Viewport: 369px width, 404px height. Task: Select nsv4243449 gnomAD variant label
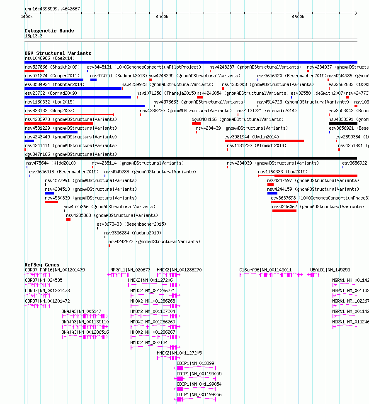point(71,137)
